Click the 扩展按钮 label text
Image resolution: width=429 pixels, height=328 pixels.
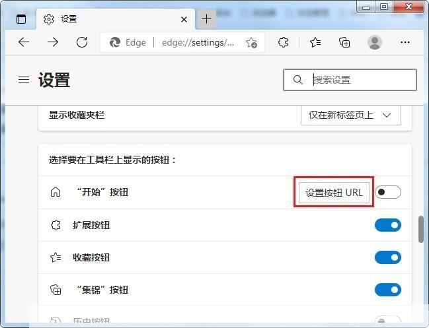coord(91,225)
